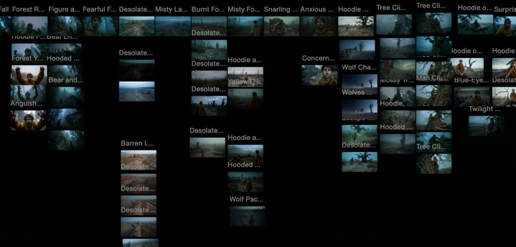
Task: Open the "Forest R..." thumbnail
Action: [30, 26]
